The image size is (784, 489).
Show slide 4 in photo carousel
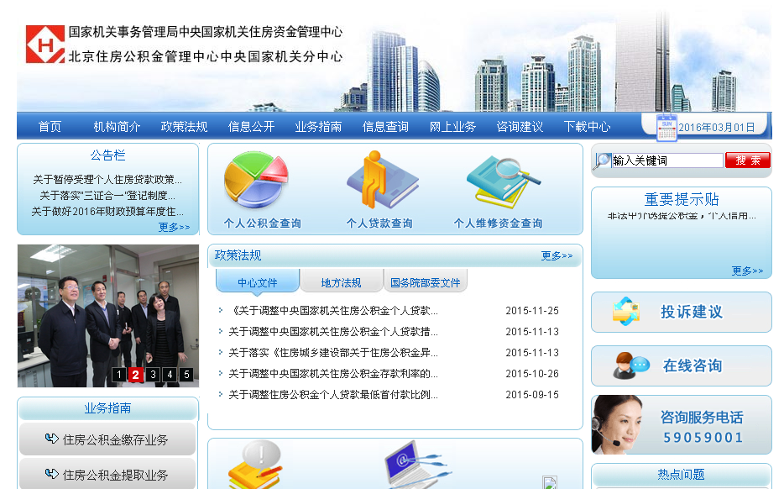(170, 375)
